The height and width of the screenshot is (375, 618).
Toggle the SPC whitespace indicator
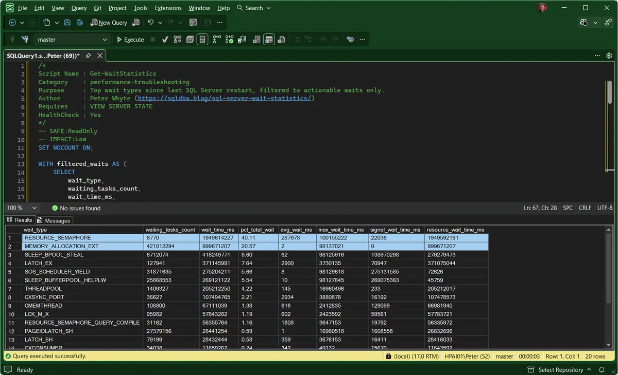click(x=568, y=208)
